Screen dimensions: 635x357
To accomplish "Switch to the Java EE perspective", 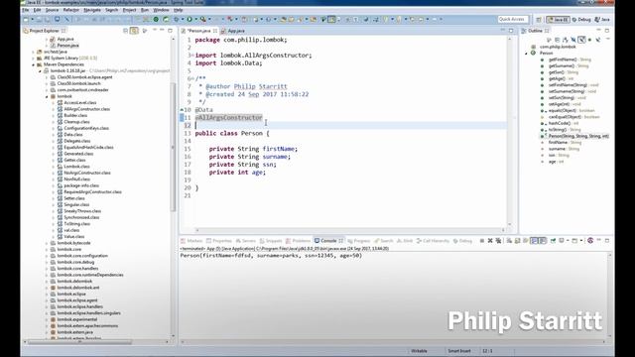I will click(x=558, y=20).
